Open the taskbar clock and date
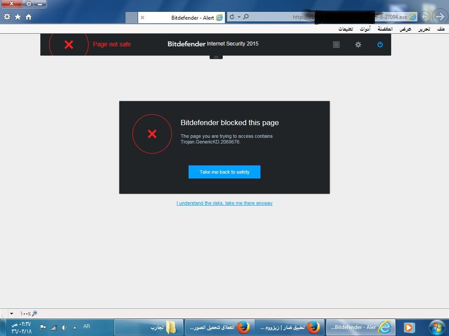The image size is (449, 336). point(21,328)
